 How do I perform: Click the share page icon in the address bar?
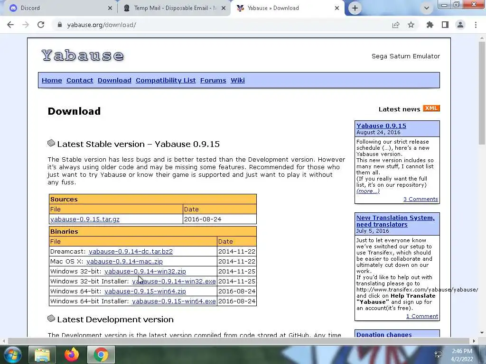[396, 25]
